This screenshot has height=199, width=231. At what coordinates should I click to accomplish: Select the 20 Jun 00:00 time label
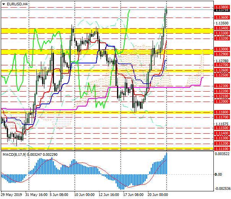coord(157,194)
